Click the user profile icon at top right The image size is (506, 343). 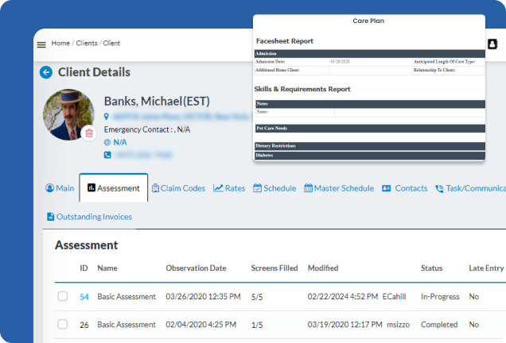pyautogui.click(x=493, y=44)
